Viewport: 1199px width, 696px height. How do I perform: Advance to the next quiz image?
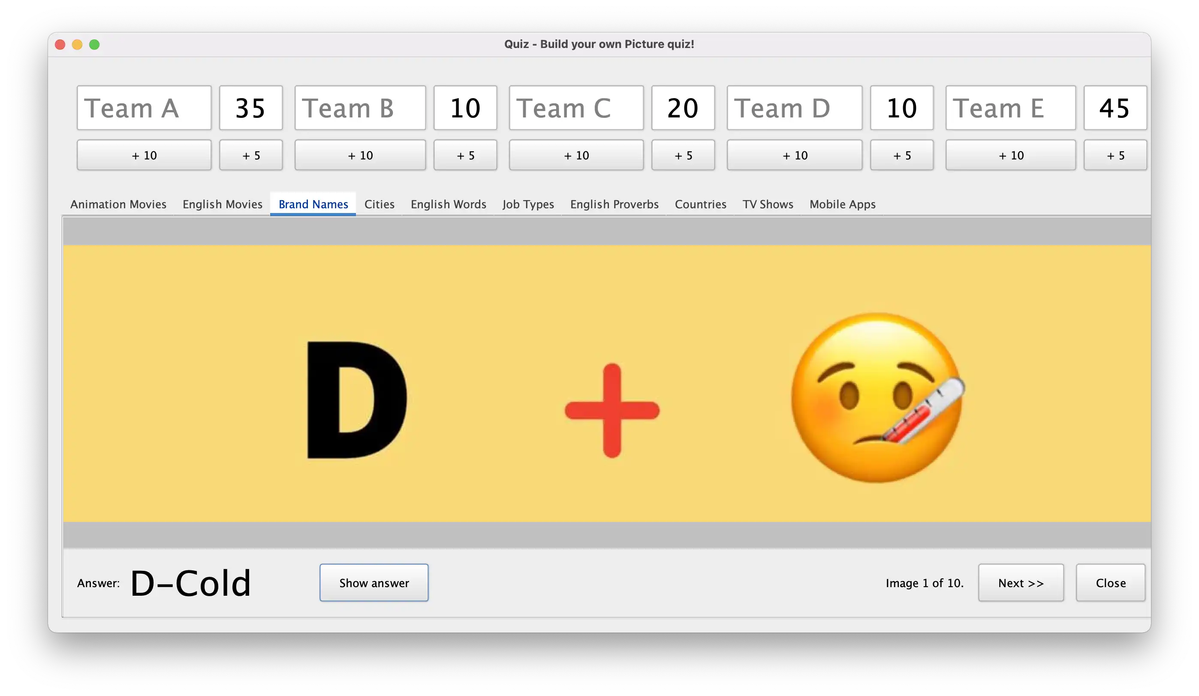(1021, 582)
